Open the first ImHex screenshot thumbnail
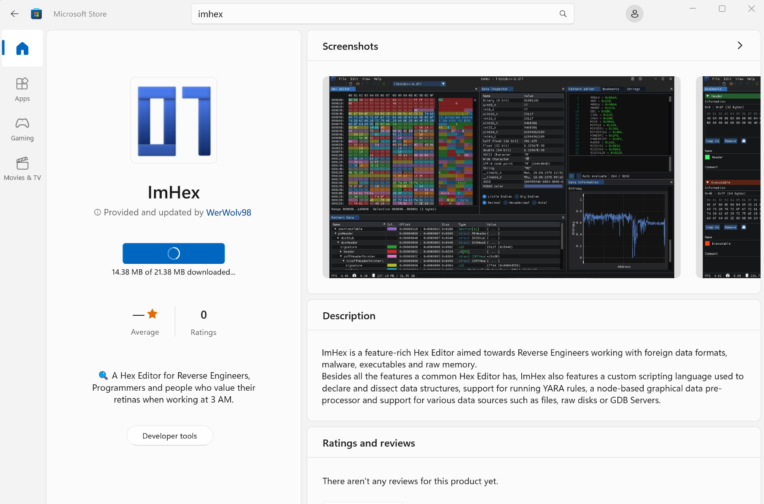 pyautogui.click(x=501, y=177)
